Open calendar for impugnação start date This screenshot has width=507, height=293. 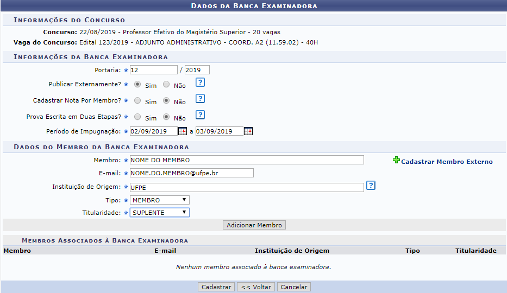183,131
